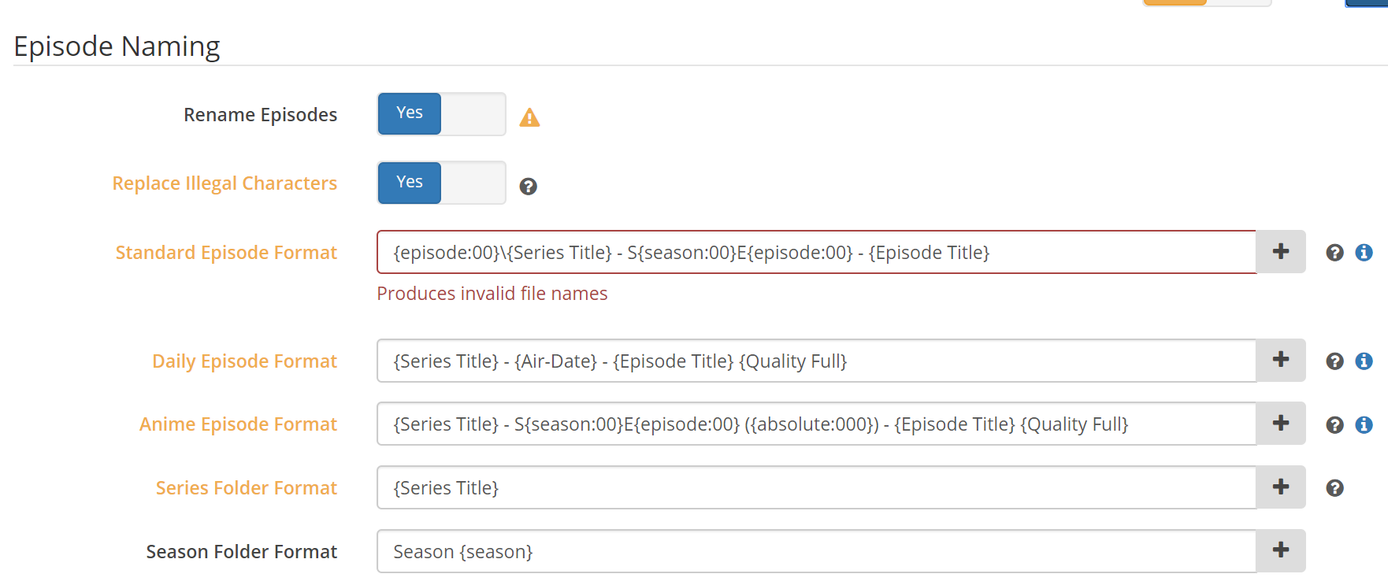Image resolution: width=1388 pixels, height=585 pixels.
Task: Open plus token menu for Anime Episode Format
Action: [1281, 424]
